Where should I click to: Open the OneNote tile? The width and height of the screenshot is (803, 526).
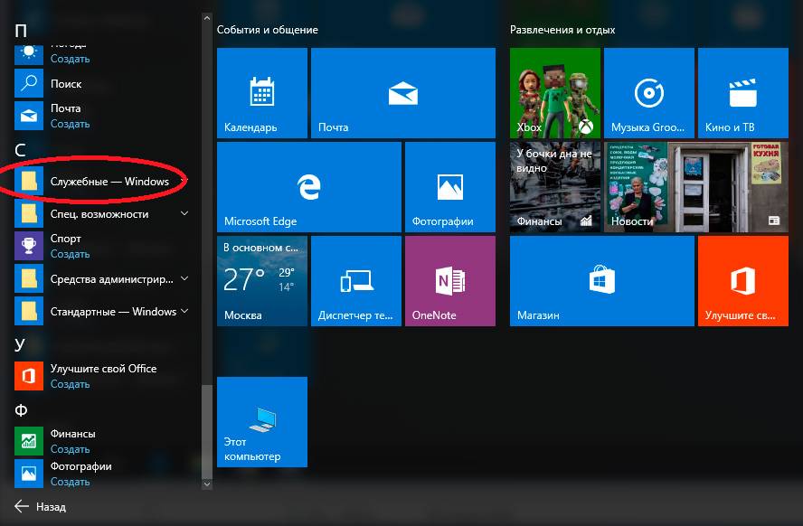pos(449,280)
